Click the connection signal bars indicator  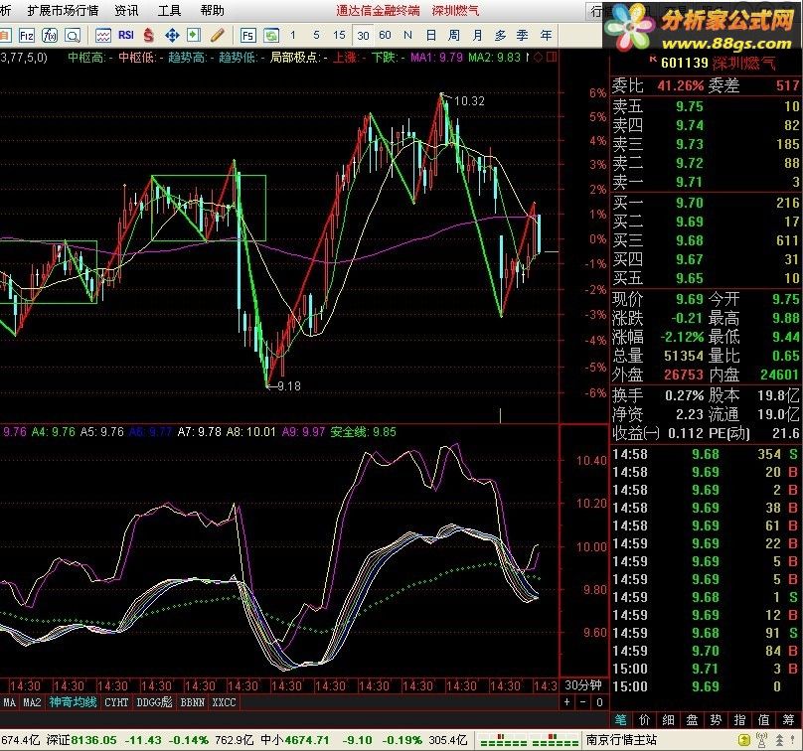tap(530, 741)
